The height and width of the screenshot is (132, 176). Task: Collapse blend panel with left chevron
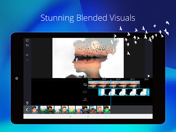click(x=27, y=110)
